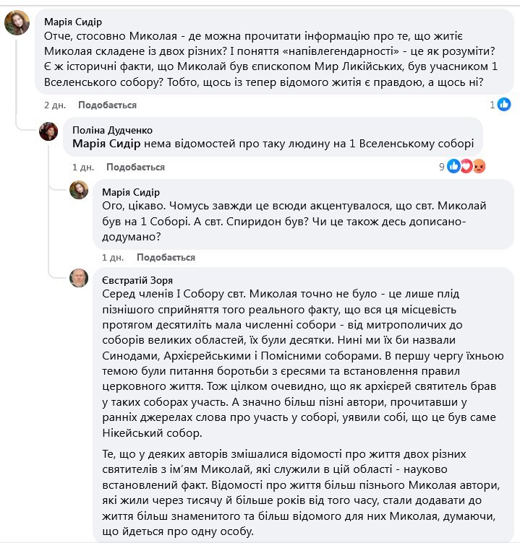Open Поліна Дудченко's profile picture
This screenshot has width=520, height=548.
pos(48,131)
